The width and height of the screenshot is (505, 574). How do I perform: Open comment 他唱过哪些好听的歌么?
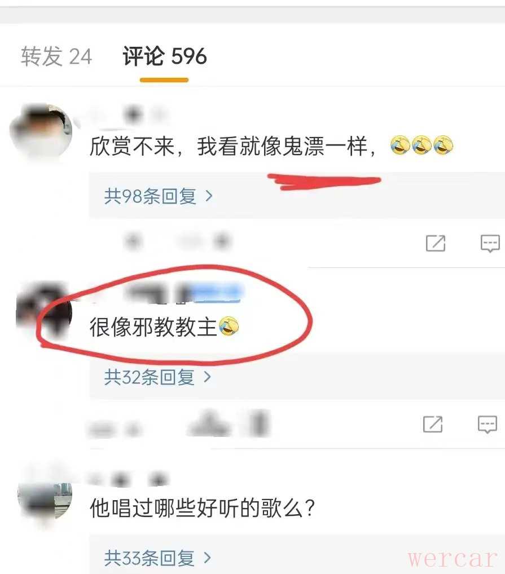(202, 508)
